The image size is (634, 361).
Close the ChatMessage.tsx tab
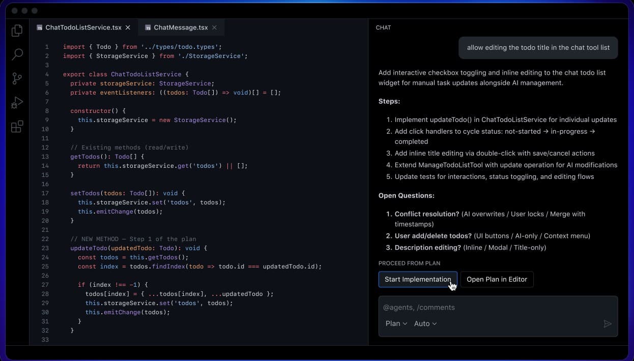tap(214, 27)
